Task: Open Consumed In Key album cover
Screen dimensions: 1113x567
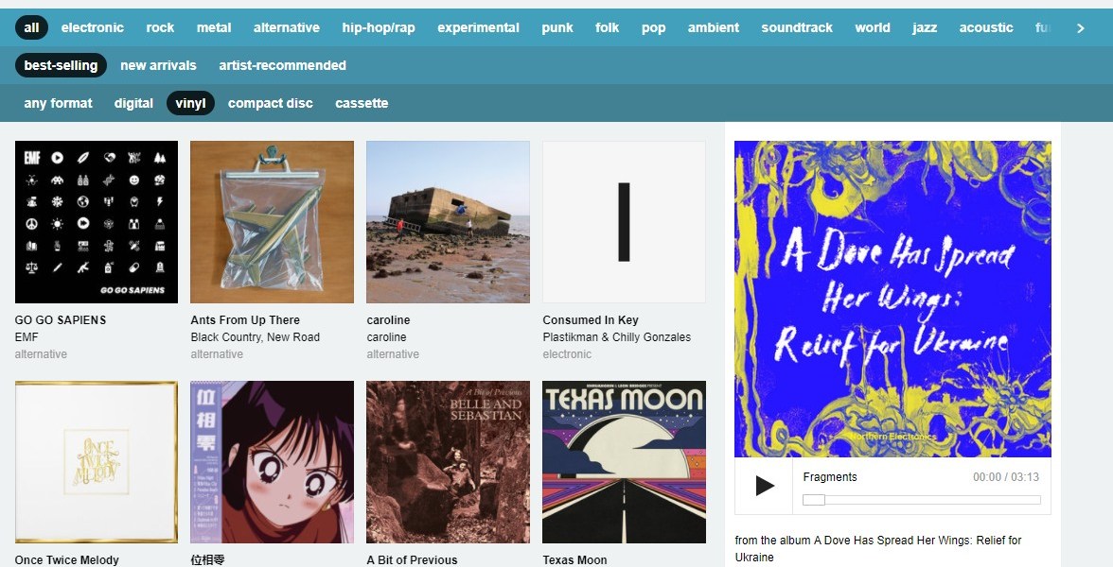Action: [x=624, y=222]
